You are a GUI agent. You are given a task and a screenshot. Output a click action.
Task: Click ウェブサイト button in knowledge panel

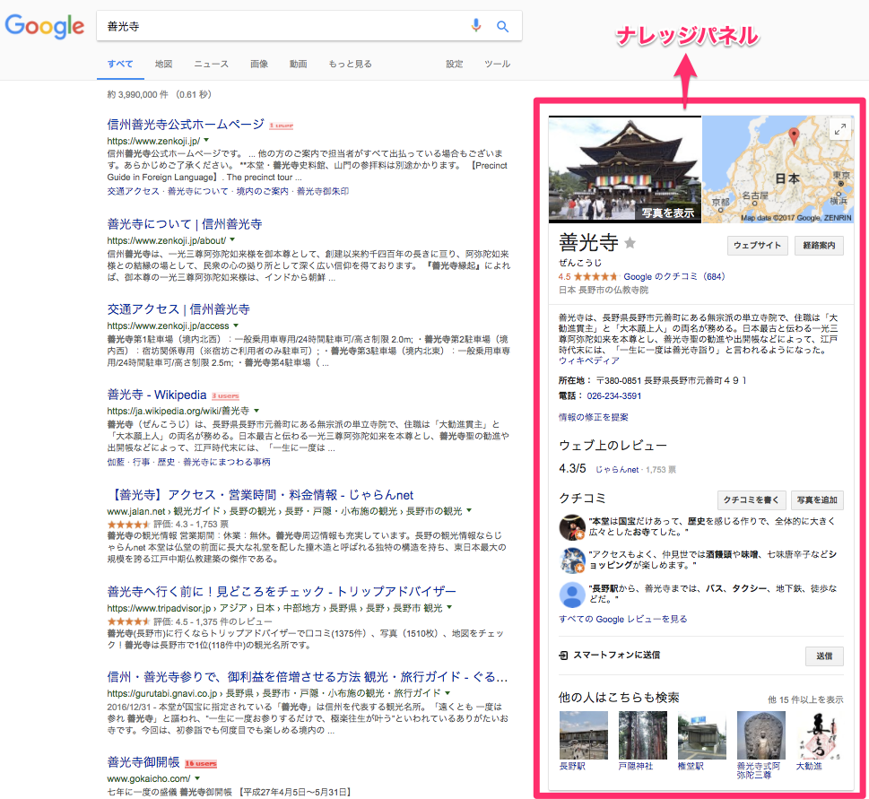[758, 246]
